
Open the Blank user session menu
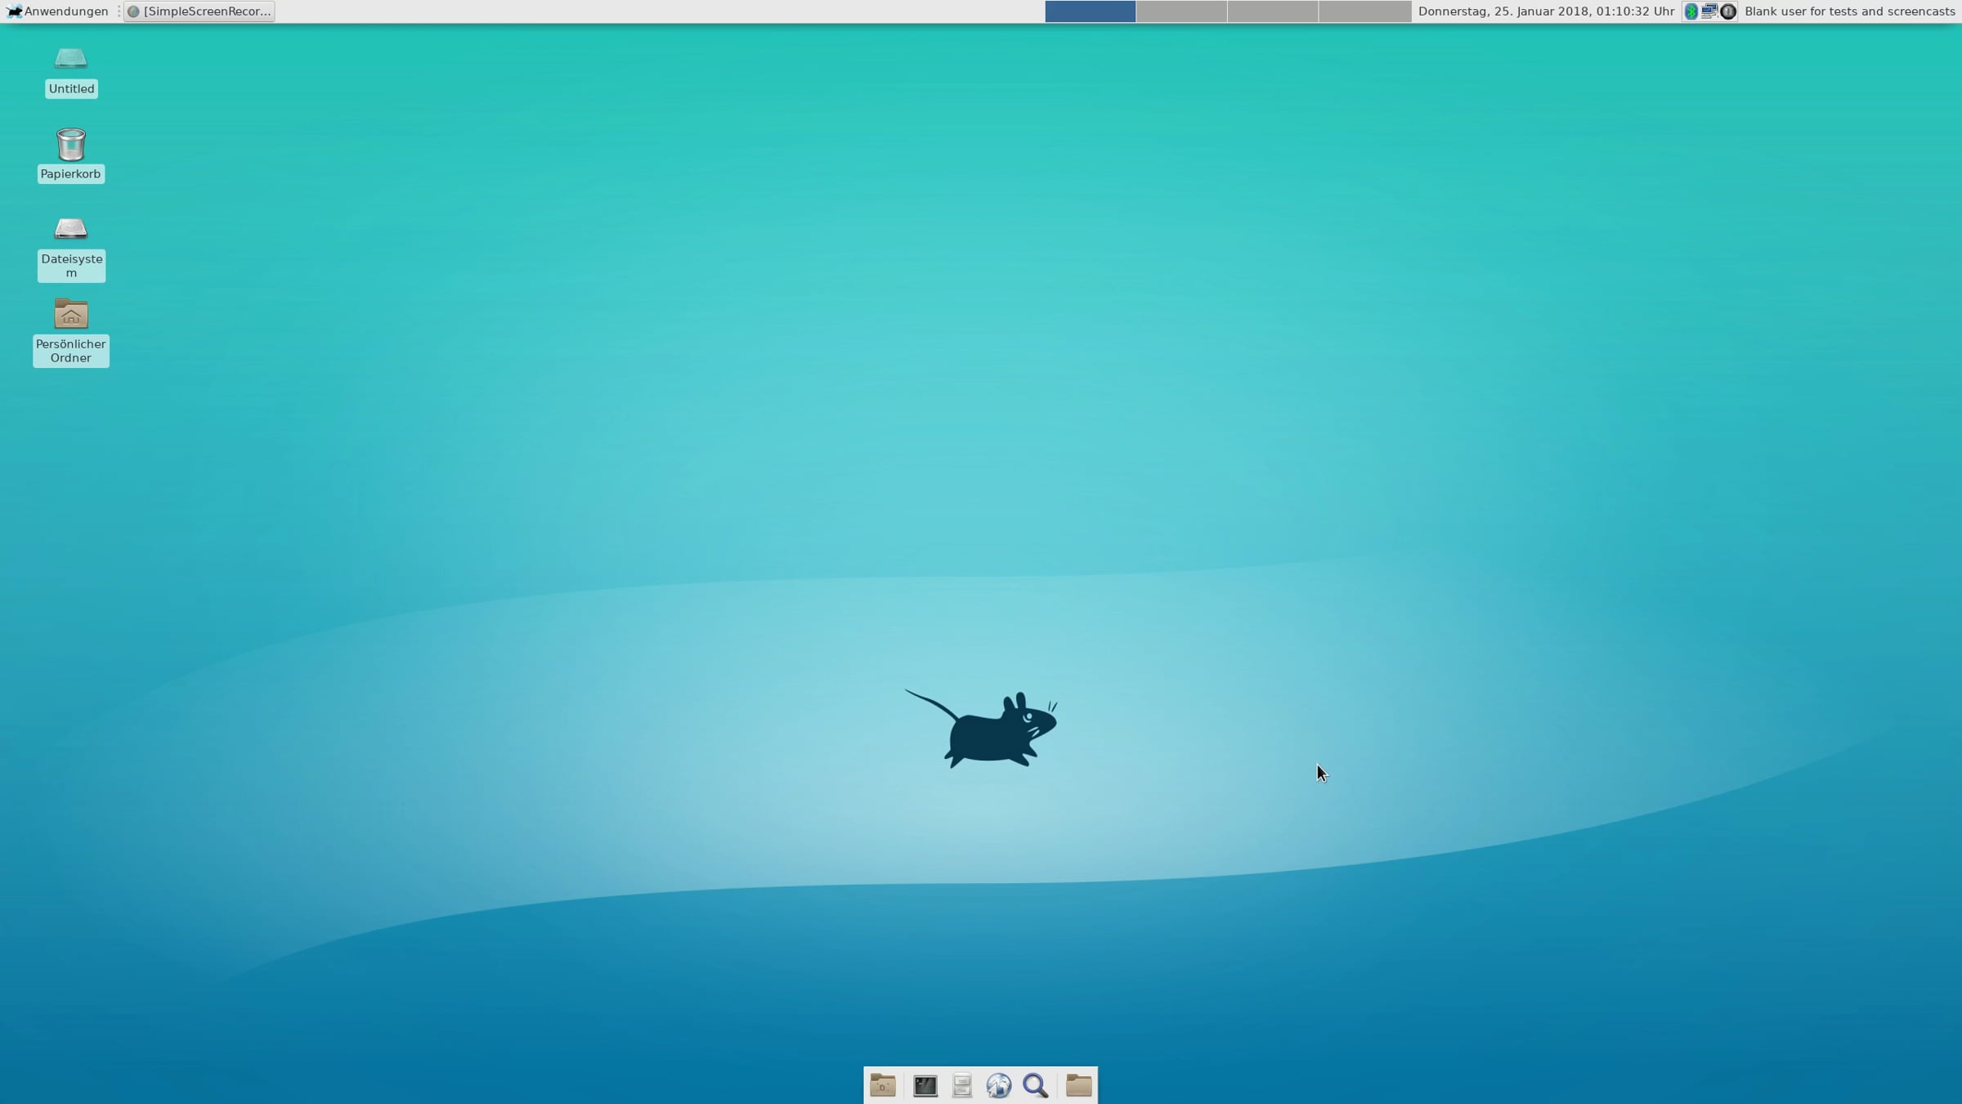coord(1849,11)
